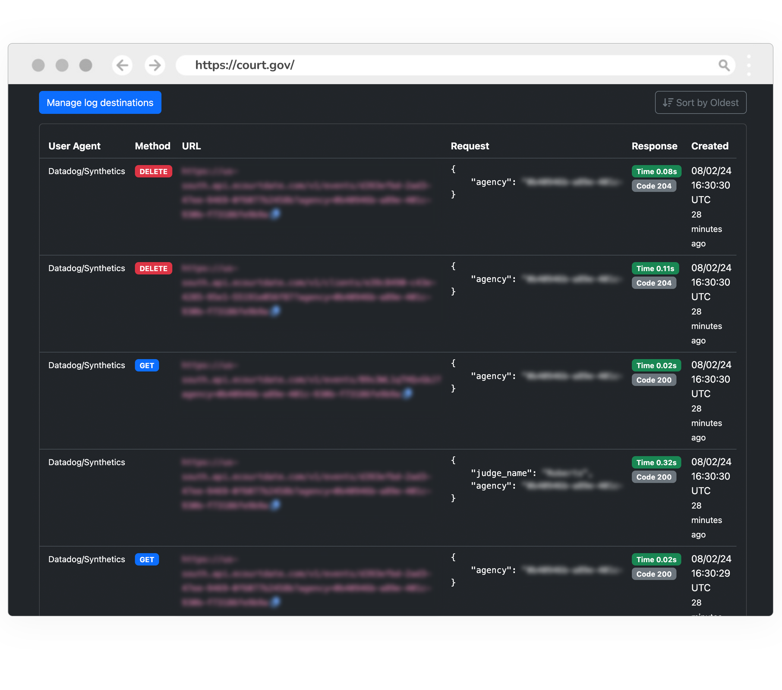Click the Response column header
The width and height of the screenshot is (782, 690).
pyautogui.click(x=654, y=146)
